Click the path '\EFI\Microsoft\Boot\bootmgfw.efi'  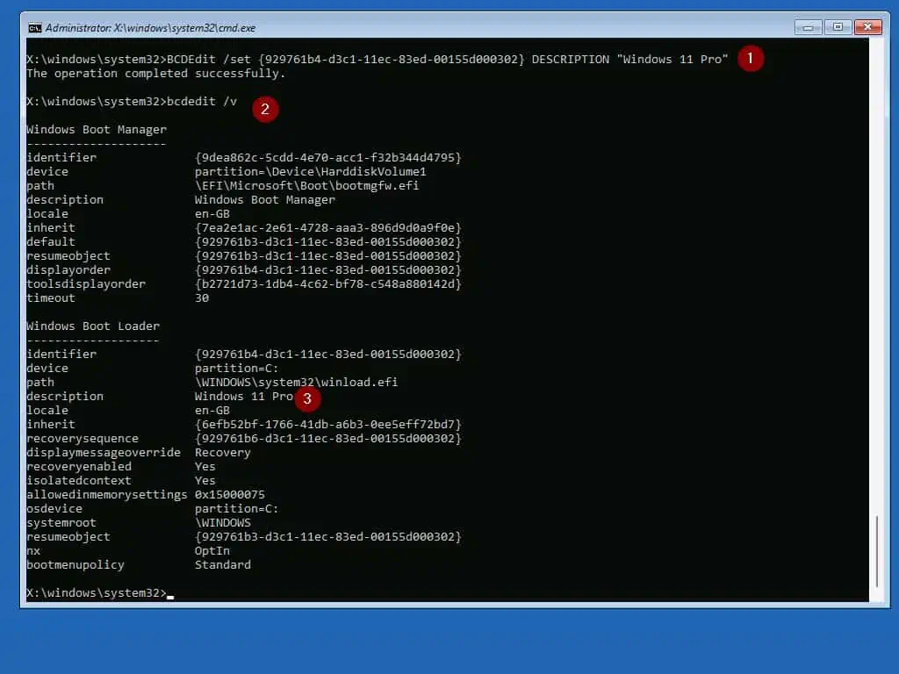[x=306, y=186]
